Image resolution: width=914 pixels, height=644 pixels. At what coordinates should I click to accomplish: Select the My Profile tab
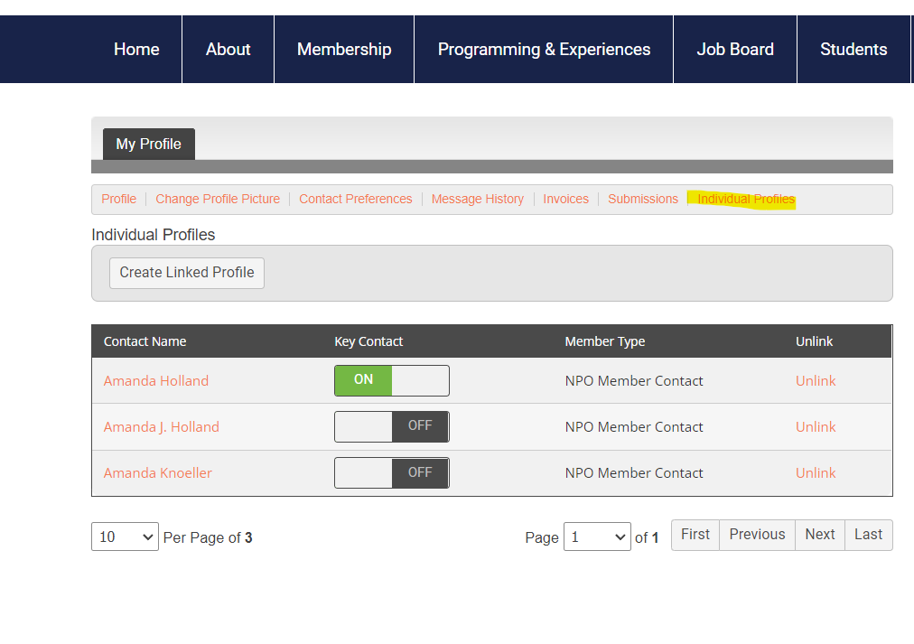[x=149, y=144]
